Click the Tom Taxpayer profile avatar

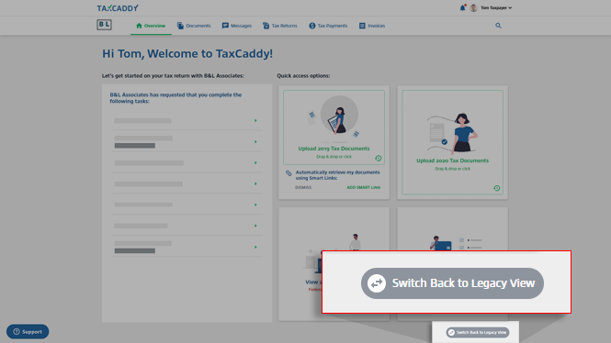point(474,7)
